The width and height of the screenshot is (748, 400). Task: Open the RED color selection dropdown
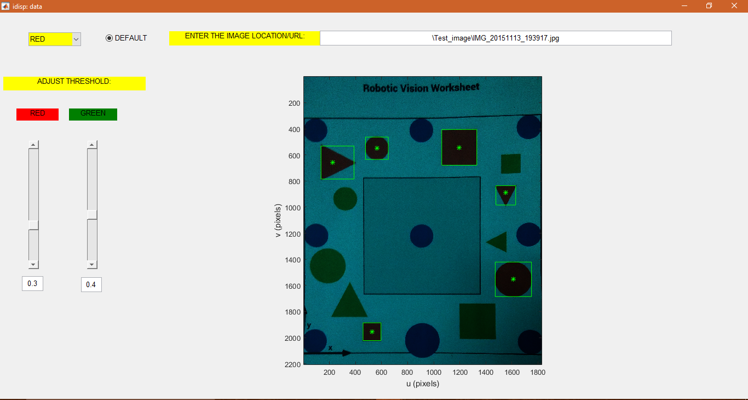[55, 39]
